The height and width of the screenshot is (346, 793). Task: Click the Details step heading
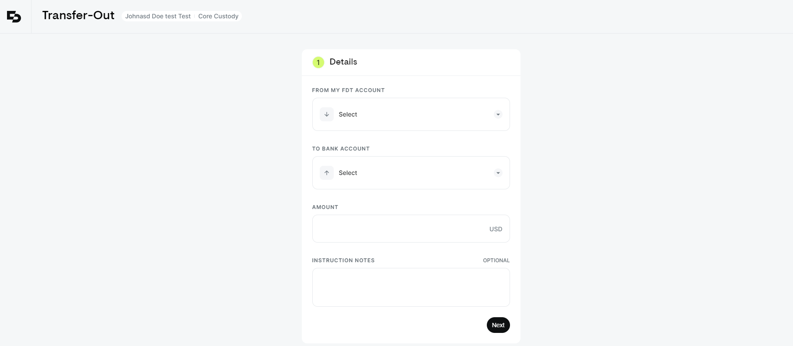[343, 62]
